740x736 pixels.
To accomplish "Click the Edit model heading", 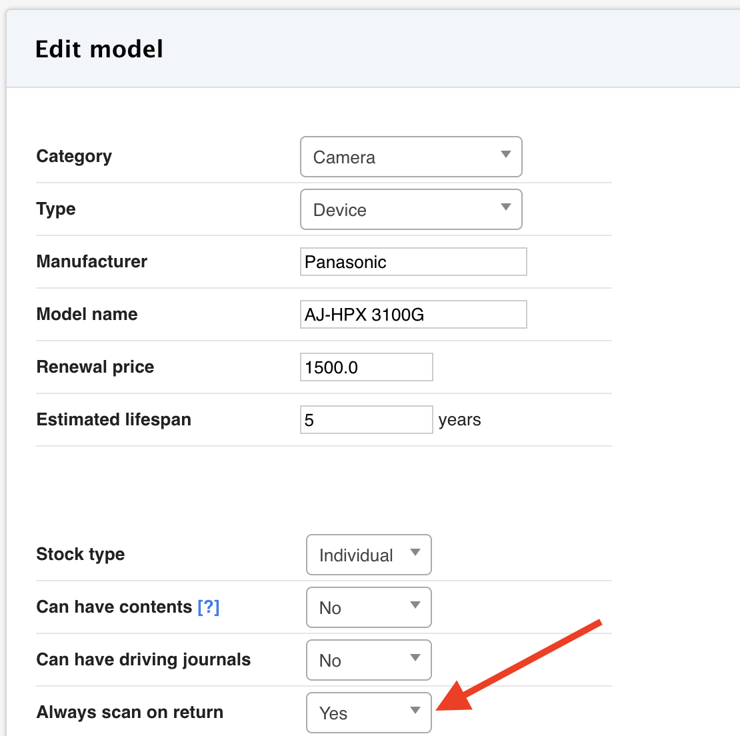I will coord(99,49).
